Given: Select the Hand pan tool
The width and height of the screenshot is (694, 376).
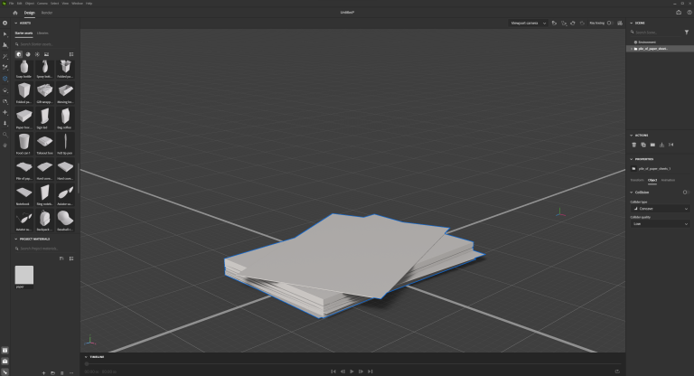Looking at the screenshot, I should click(x=5, y=145).
